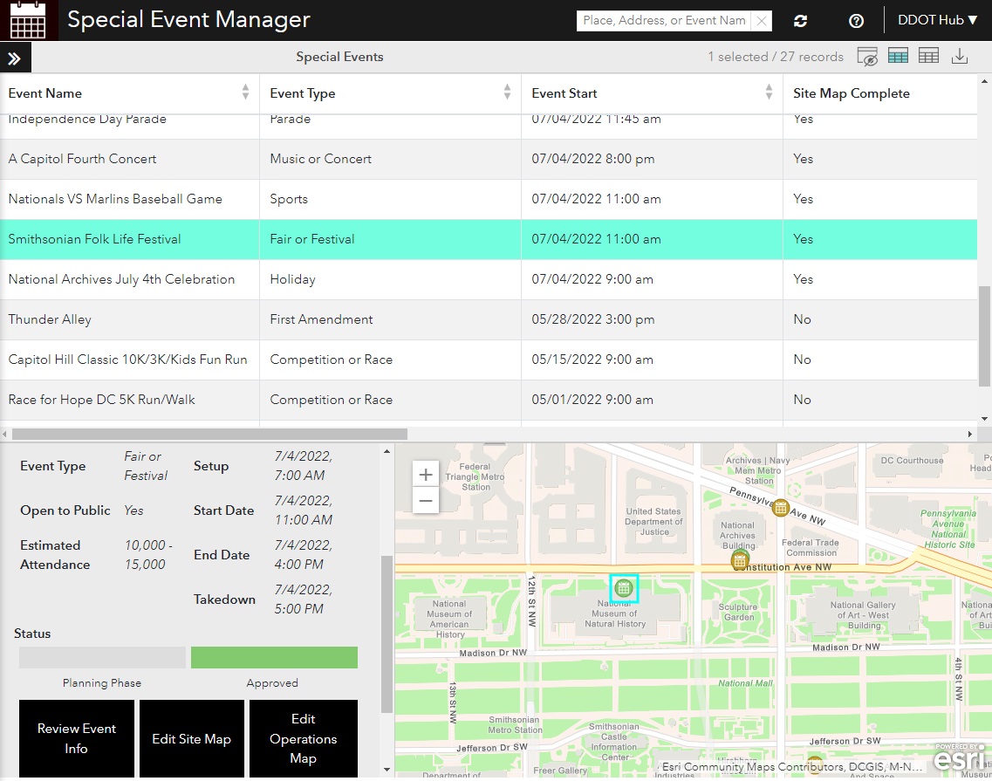The image size is (992, 781).
Task: Click the Special Event Manager calendar logo
Action: point(29,19)
